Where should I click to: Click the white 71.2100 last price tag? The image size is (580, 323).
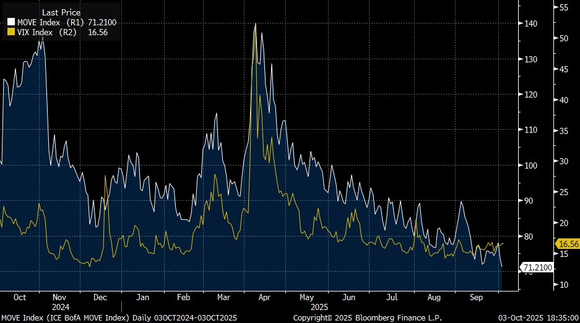coord(535,267)
